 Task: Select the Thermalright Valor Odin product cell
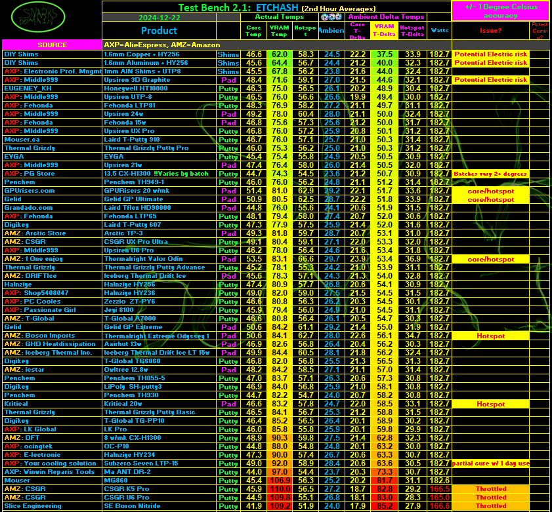click(159, 259)
